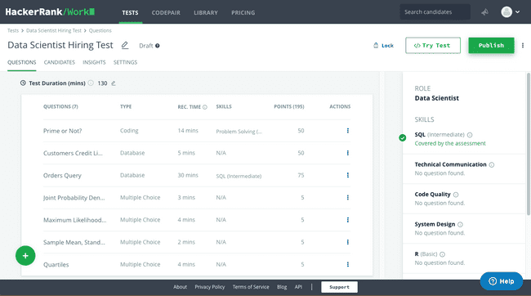Open the Maximum Likelihood... question
The image size is (531, 296).
pyautogui.click(x=75, y=220)
